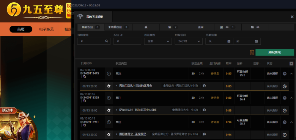Image resolution: width=296 pixels, height=140 pixels.
Task: Collapse details of bet 3409119475
Action: click(291, 73)
